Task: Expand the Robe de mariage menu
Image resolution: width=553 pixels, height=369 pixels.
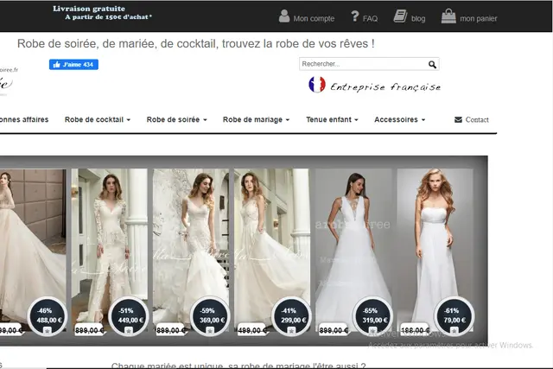Action: click(x=256, y=119)
